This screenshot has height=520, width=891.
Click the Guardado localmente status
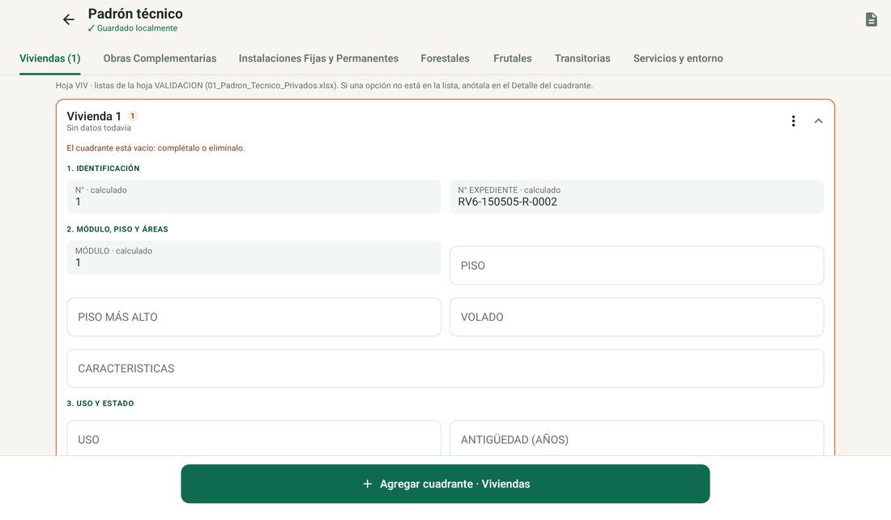[132, 28]
